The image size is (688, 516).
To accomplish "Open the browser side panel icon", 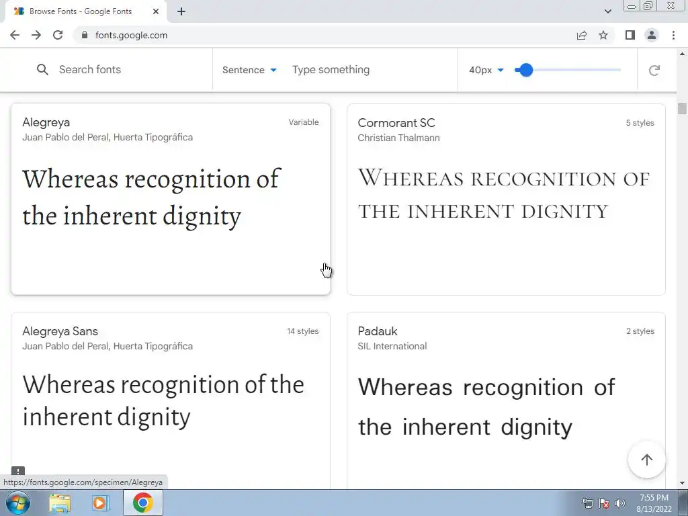I will coord(630,35).
